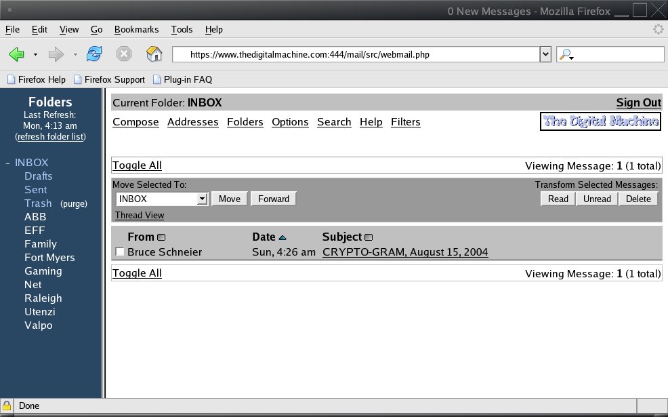Open the Tools menu

click(x=182, y=29)
